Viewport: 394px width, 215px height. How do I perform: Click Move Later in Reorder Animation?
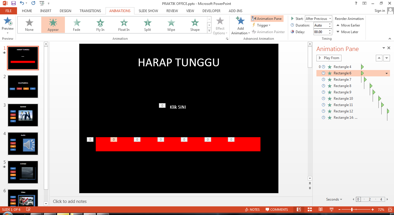pyautogui.click(x=347, y=32)
